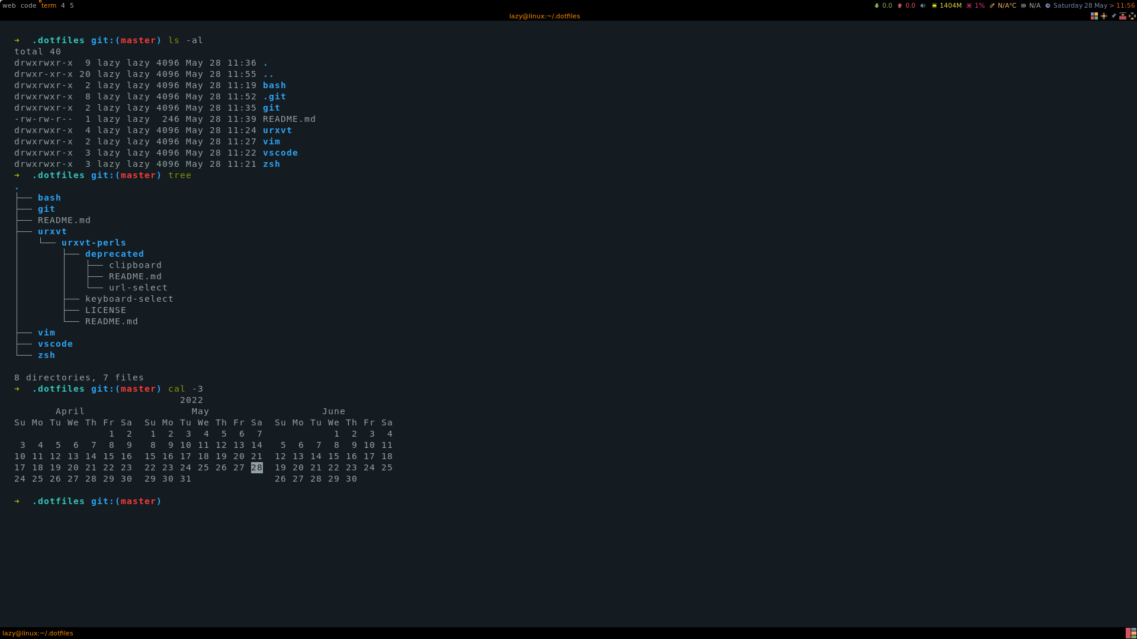
Task: Click the zsh folder in tree output
Action: (46, 355)
